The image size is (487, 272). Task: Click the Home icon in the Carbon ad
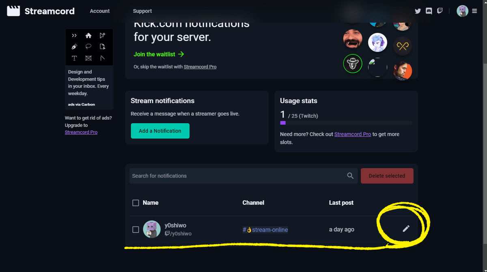tap(88, 35)
